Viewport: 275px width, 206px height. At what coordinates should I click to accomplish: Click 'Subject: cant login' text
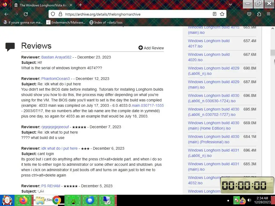click(x=38, y=154)
